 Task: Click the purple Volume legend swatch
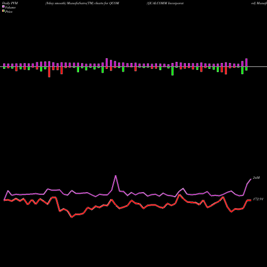click(3, 6)
